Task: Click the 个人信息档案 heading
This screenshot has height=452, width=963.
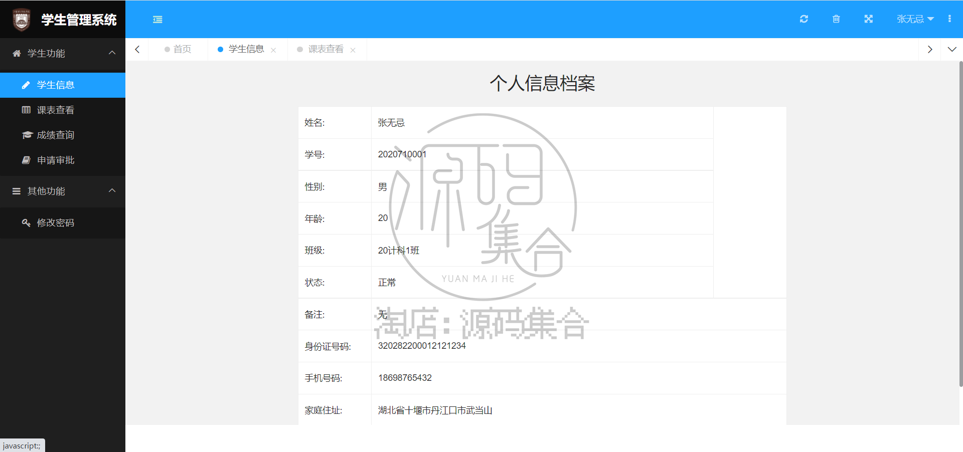Action: [x=542, y=83]
